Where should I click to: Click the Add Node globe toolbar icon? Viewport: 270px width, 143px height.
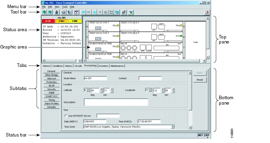[44, 12]
